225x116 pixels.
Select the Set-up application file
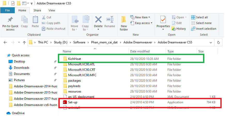pyautogui.click(x=73, y=102)
